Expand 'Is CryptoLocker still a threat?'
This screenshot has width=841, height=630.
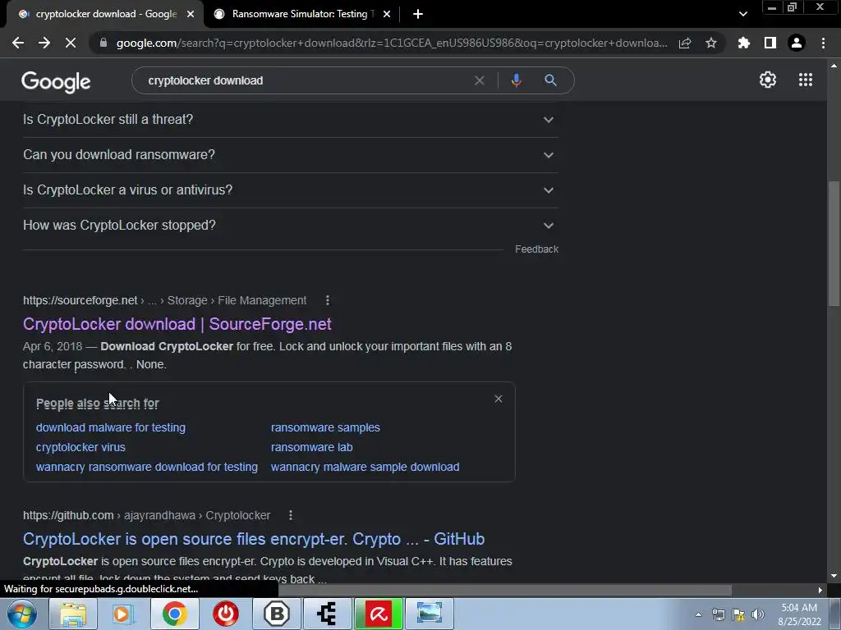[x=290, y=120]
